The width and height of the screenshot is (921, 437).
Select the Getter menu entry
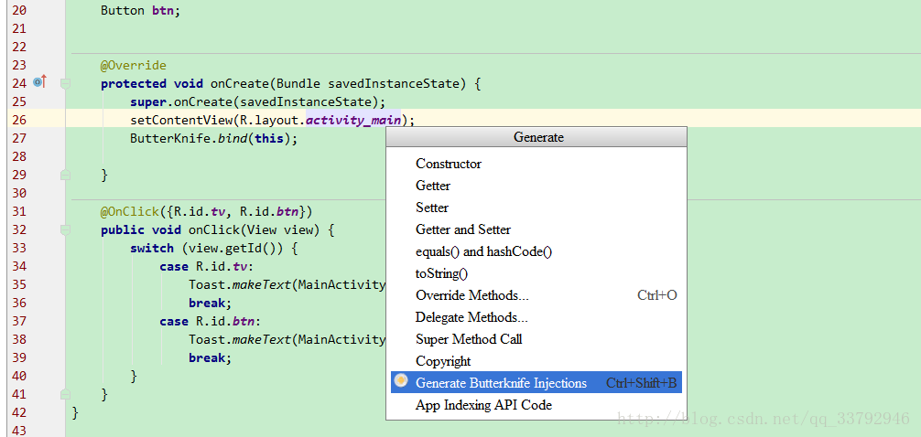pos(433,186)
